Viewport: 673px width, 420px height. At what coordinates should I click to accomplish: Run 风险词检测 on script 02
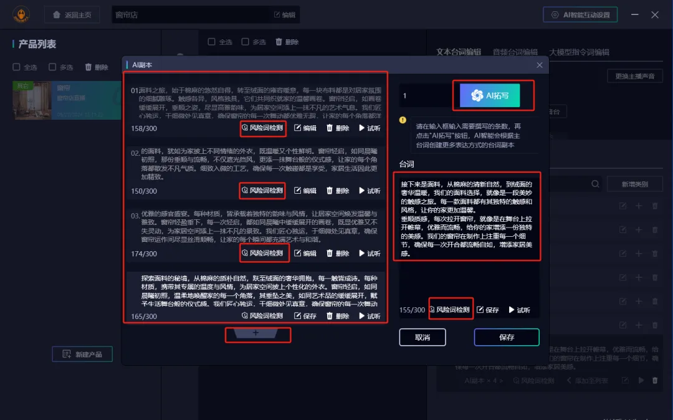[x=262, y=191]
